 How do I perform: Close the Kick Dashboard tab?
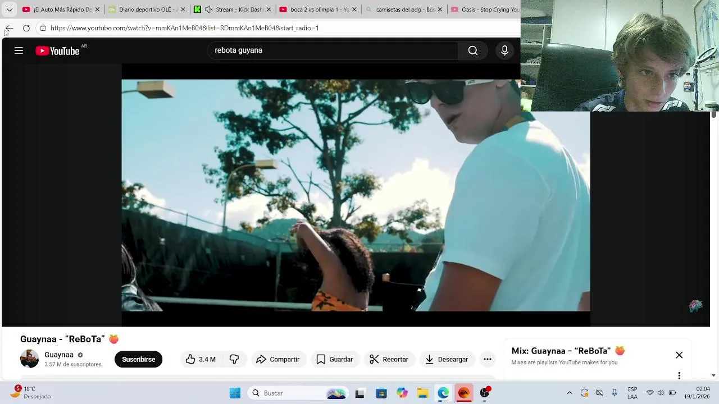point(269,10)
